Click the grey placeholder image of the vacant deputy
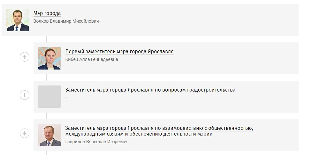 (x=49, y=97)
